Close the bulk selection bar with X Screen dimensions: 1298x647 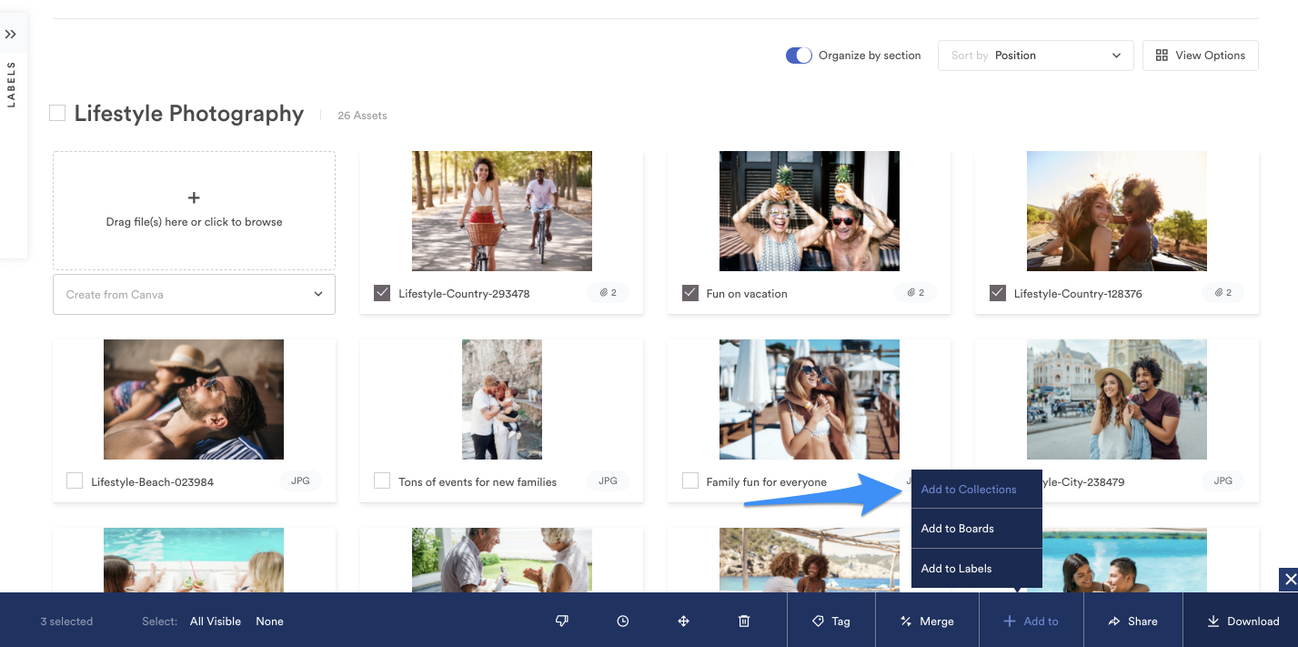pos(1289,580)
